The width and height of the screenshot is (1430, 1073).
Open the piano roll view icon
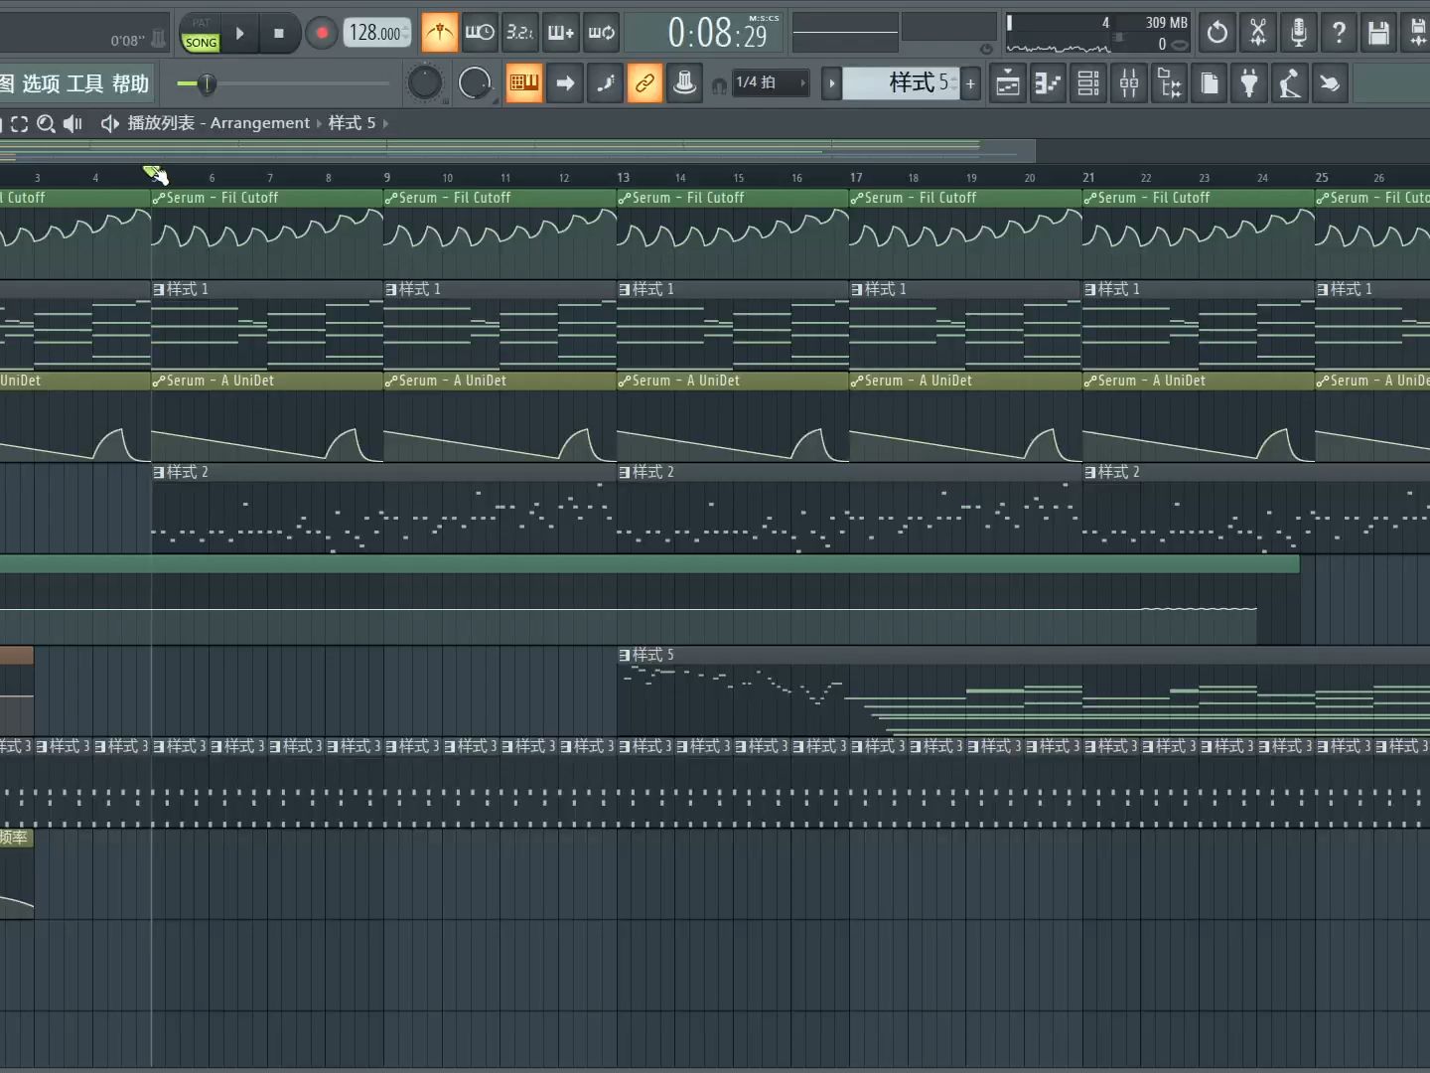[x=1049, y=83]
